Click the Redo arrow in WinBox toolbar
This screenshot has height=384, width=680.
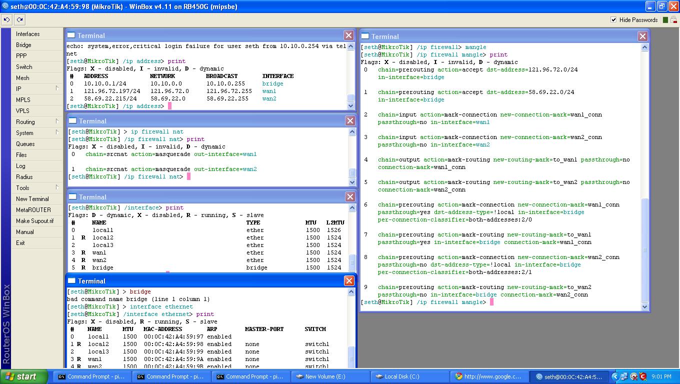19,19
